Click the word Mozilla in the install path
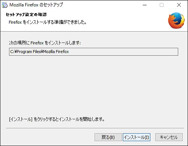The height and width of the screenshot is (146, 188). coord(49,52)
